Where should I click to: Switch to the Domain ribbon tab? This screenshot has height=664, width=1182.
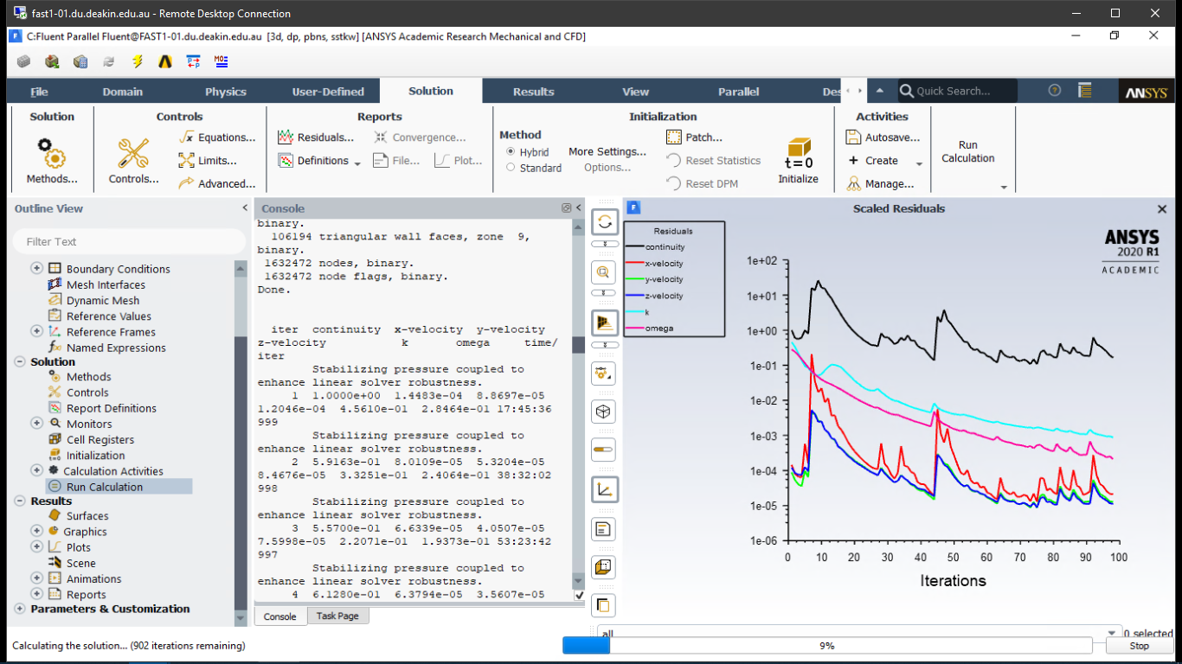click(123, 92)
